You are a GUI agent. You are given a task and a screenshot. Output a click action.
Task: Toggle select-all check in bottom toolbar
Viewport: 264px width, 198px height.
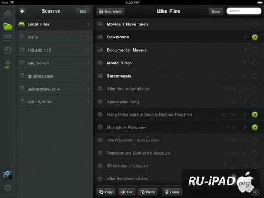pyautogui.click(x=255, y=192)
